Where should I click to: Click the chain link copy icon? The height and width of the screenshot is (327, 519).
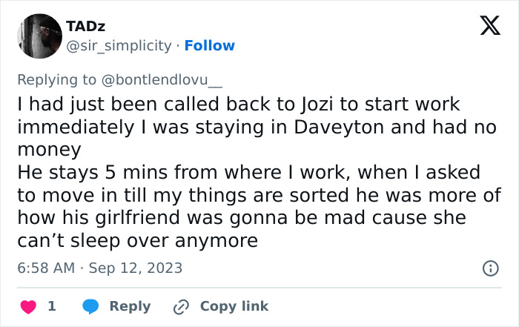(180, 306)
